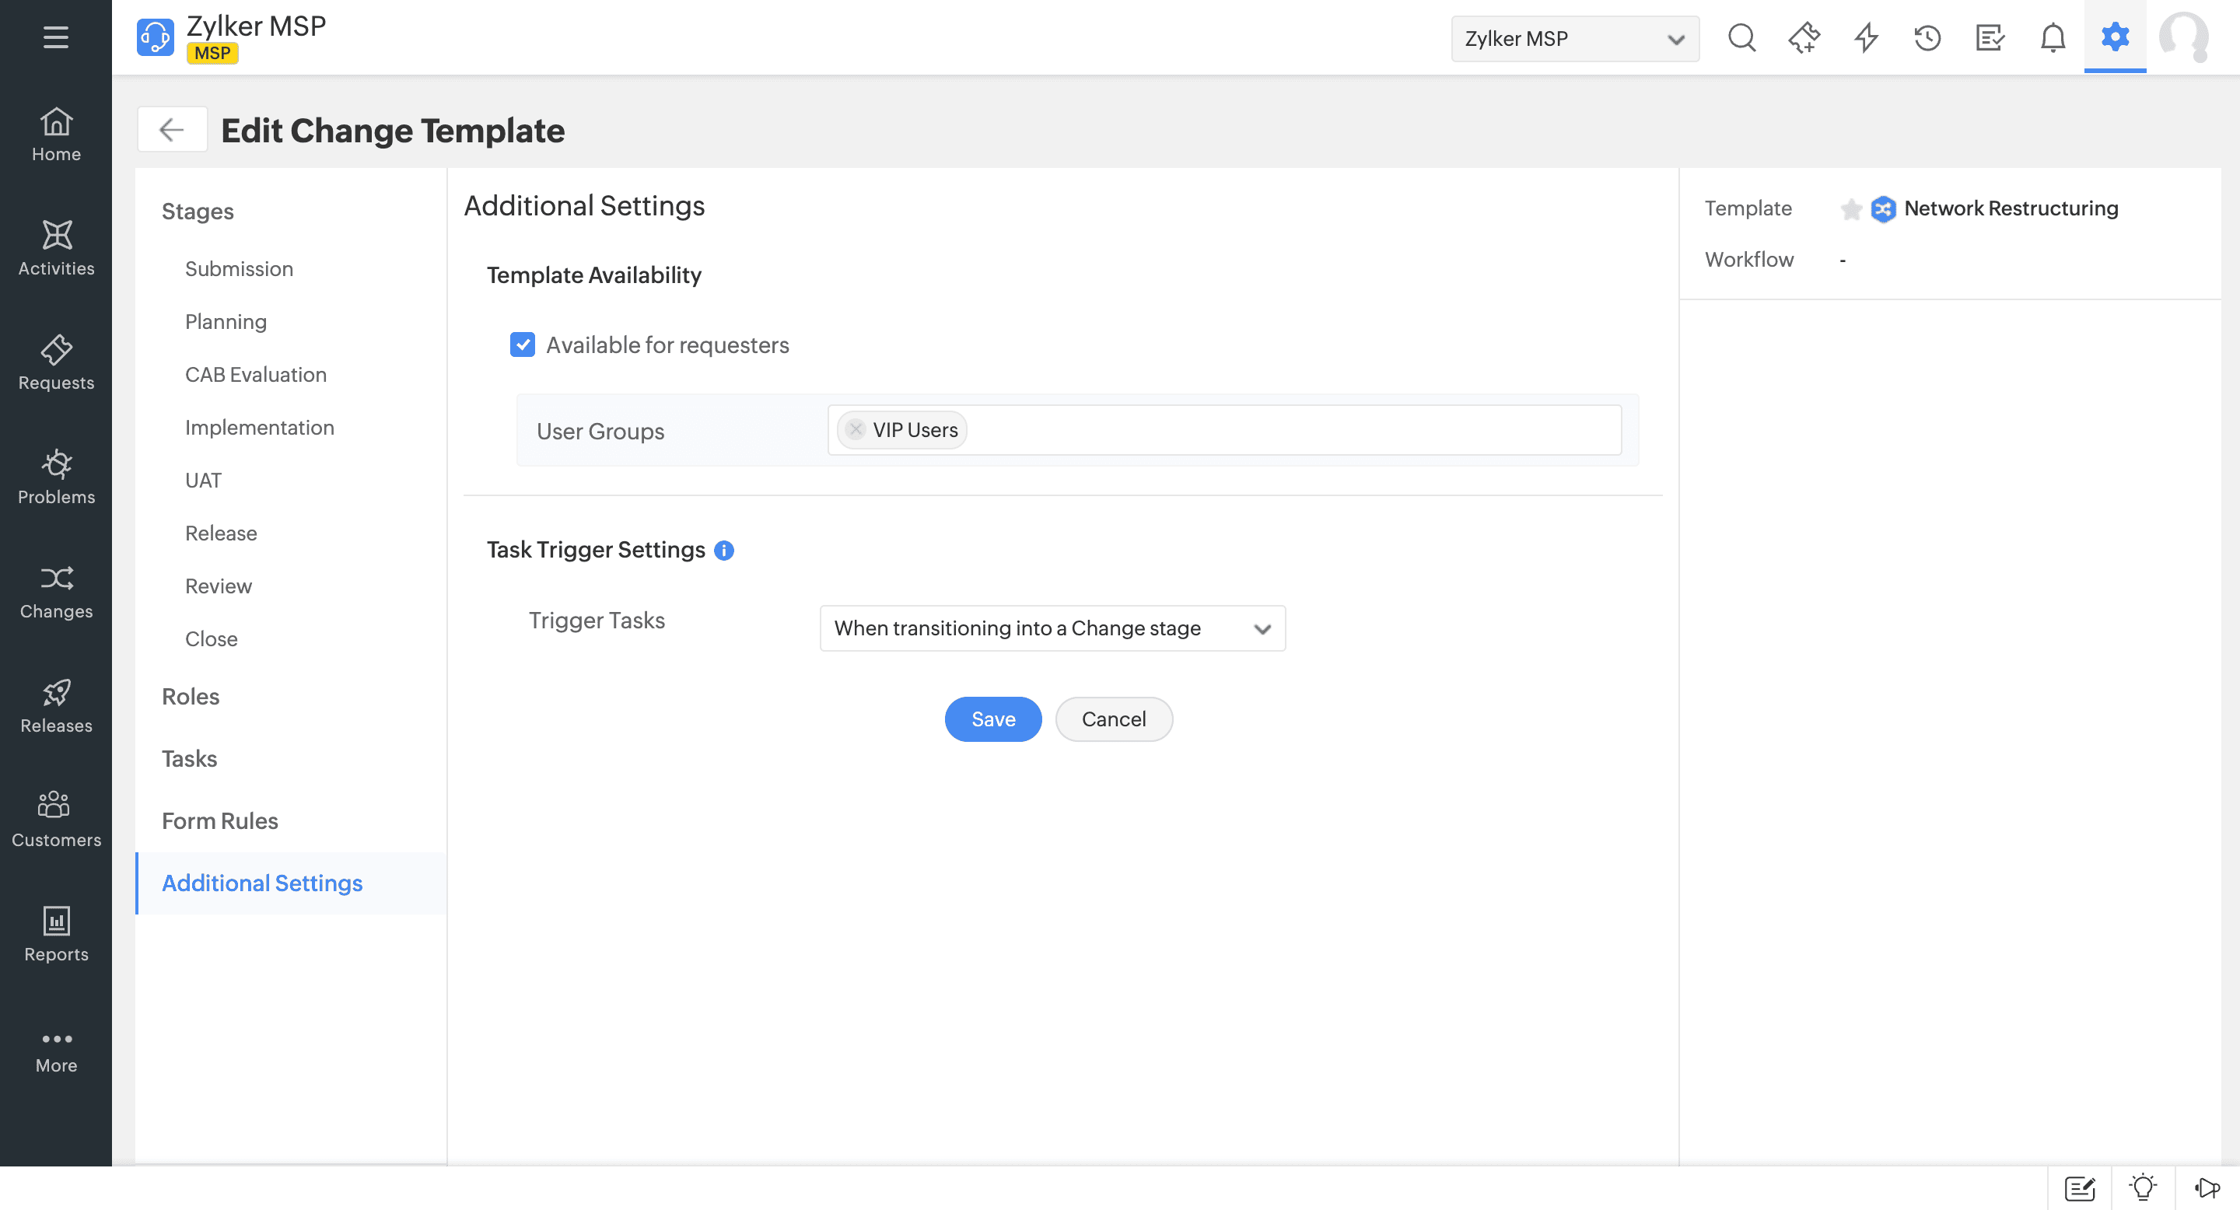The width and height of the screenshot is (2240, 1210).
Task: Open the Zylker MSP account dropdown
Action: click(1574, 39)
